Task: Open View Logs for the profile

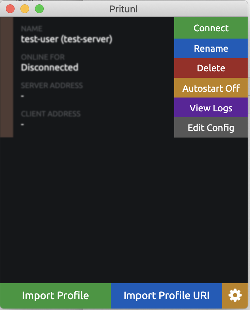Action: coord(211,107)
